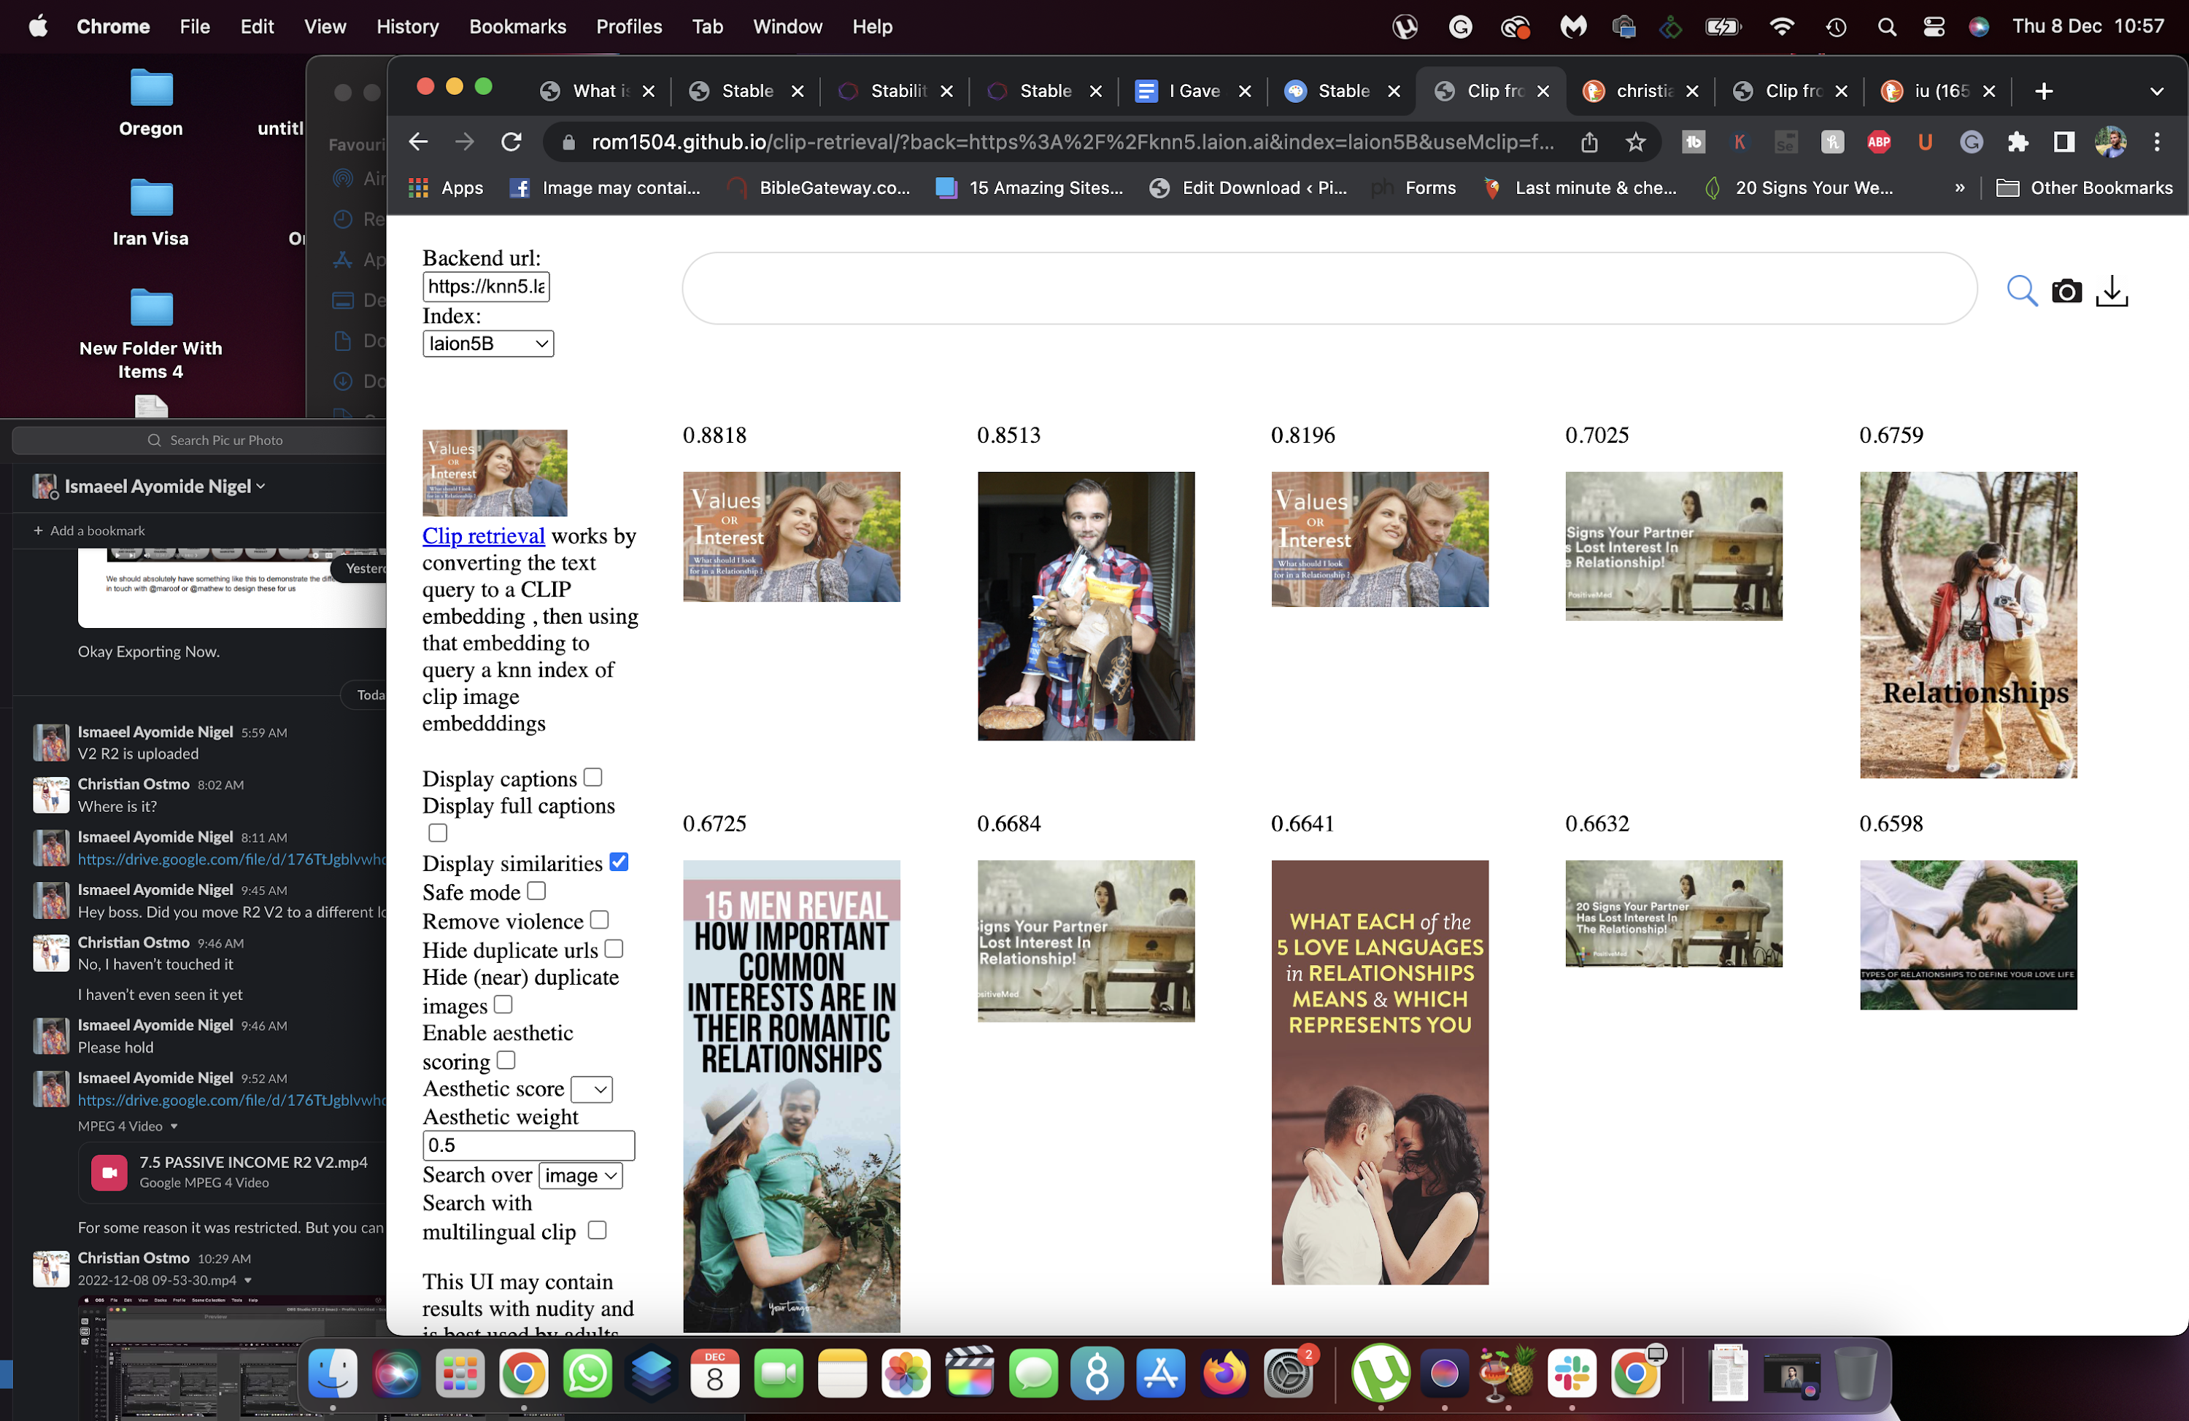Viewport: 2189px width, 1421px height.
Task: Click the AdBlock Plus extension icon
Action: (1878, 142)
